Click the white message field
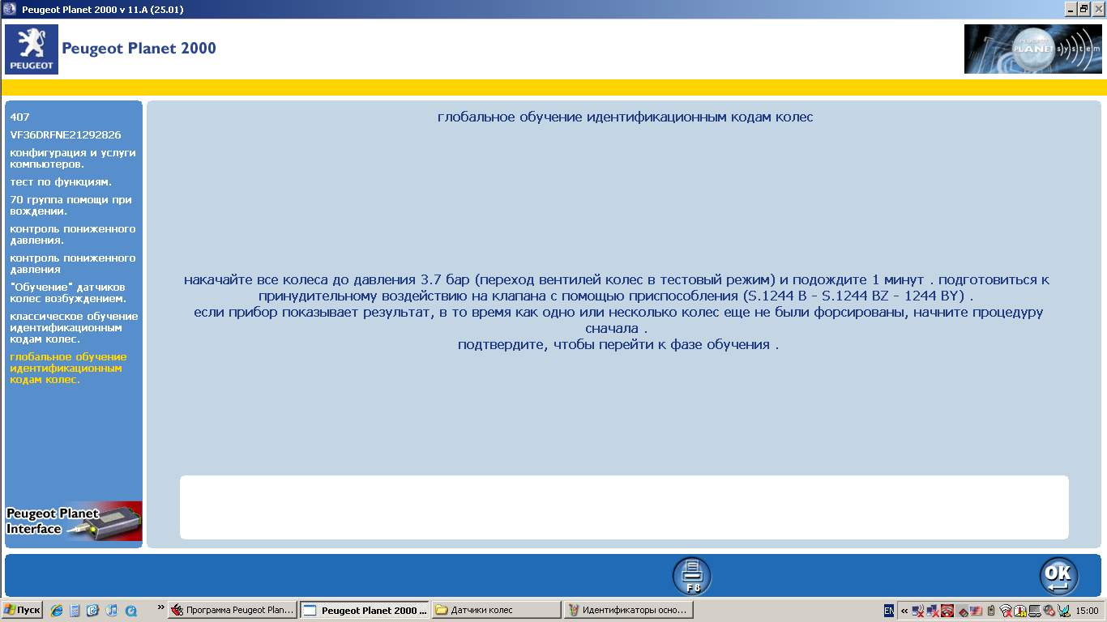 (x=624, y=507)
